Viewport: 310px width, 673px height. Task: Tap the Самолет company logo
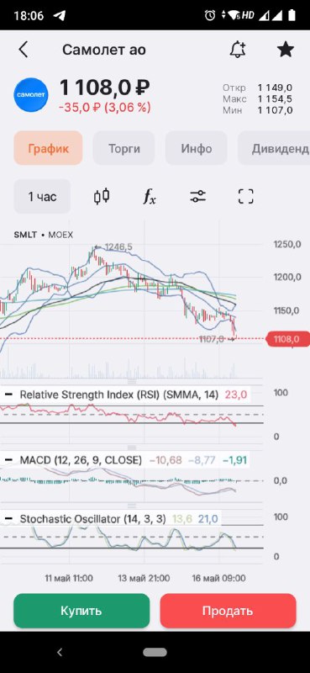pos(31,95)
